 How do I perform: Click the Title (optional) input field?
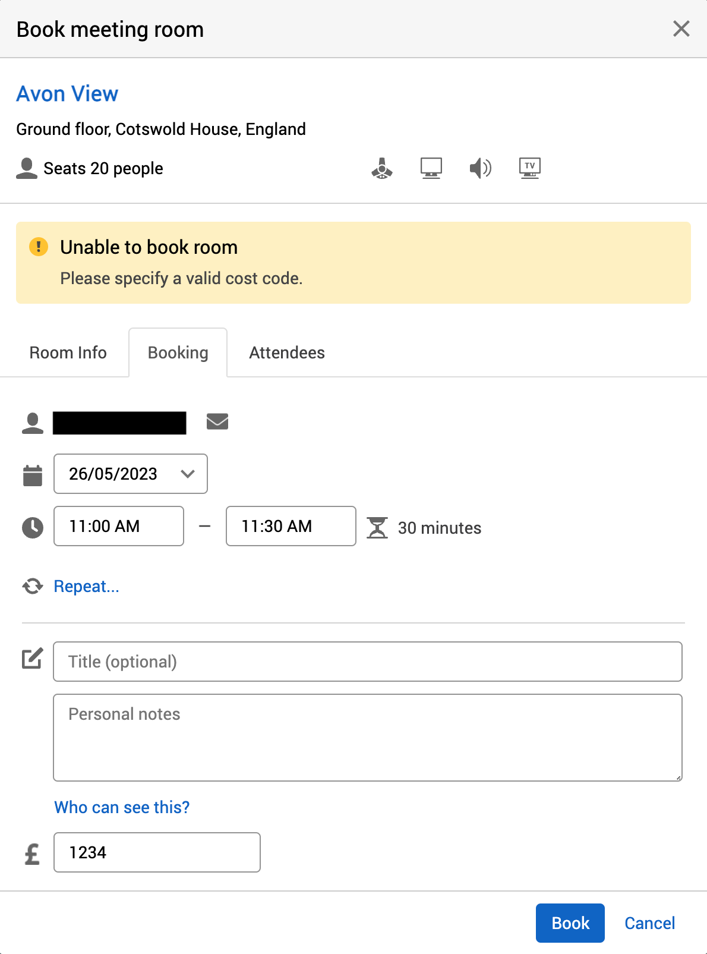click(x=368, y=662)
